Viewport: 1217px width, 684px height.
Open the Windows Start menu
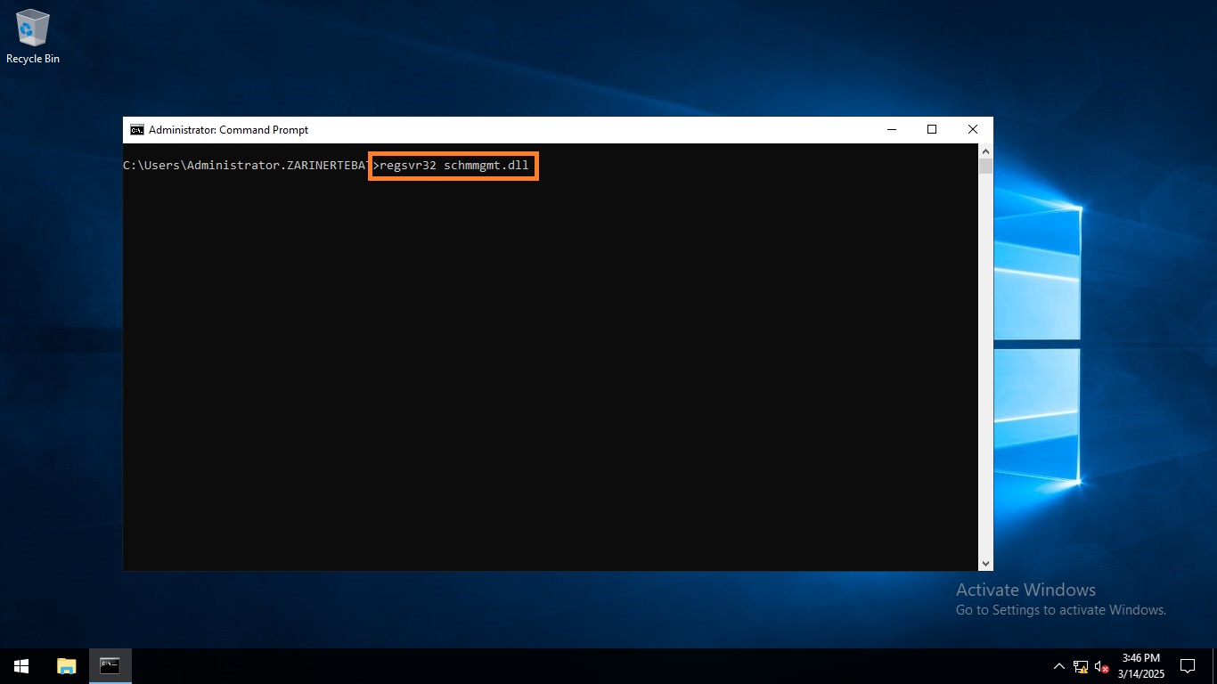tap(21, 666)
